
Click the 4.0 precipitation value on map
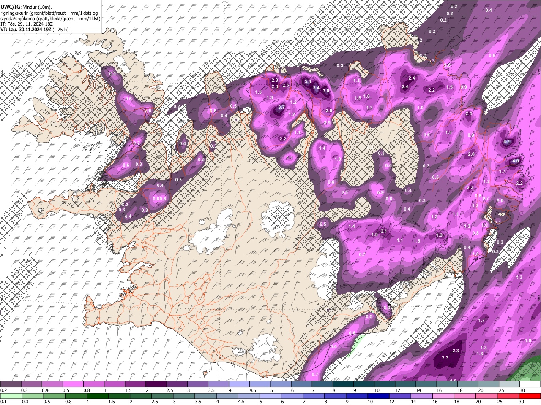tap(516, 161)
